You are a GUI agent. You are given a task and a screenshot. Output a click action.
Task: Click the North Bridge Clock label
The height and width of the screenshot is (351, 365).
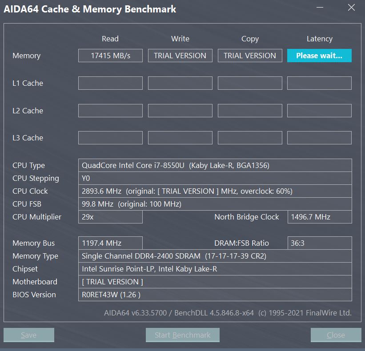[x=246, y=217]
